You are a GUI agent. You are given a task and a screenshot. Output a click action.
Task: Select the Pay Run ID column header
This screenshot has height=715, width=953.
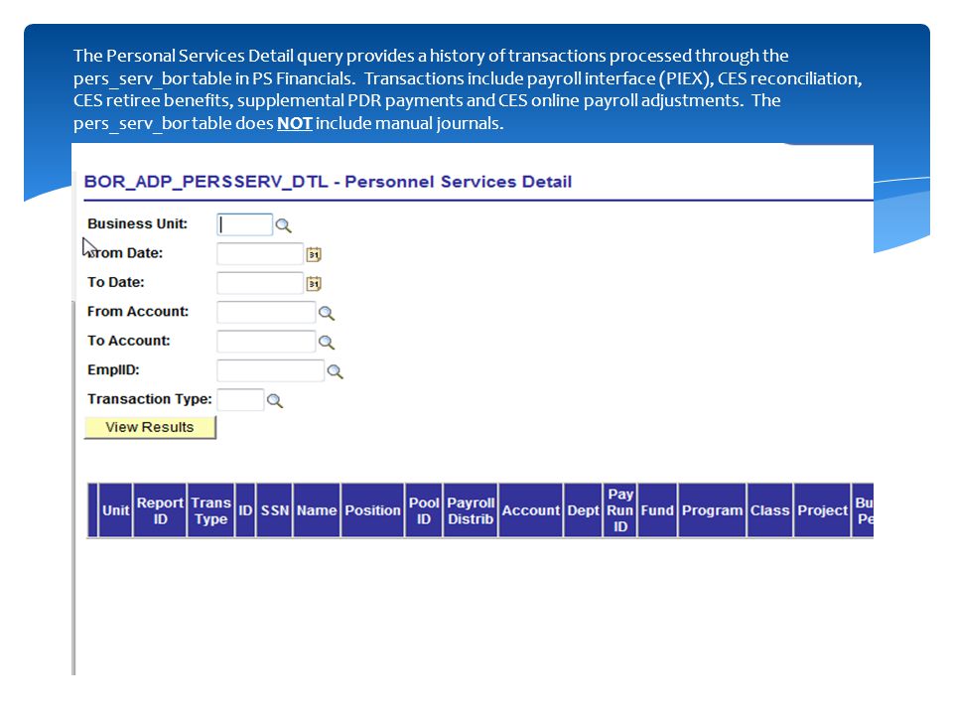click(x=620, y=510)
